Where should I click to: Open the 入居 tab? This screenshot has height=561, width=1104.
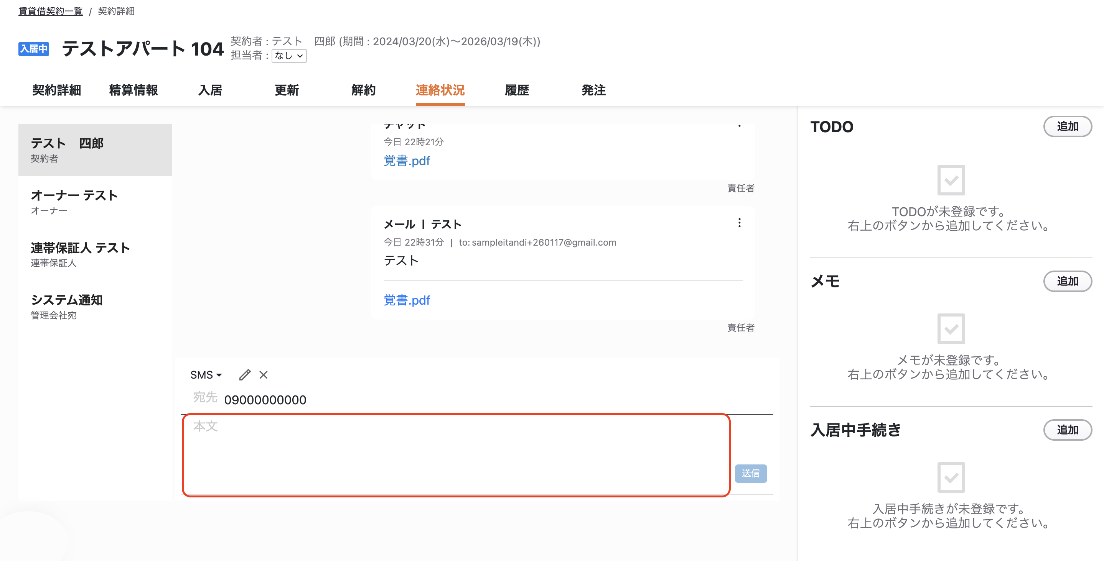[x=210, y=90]
